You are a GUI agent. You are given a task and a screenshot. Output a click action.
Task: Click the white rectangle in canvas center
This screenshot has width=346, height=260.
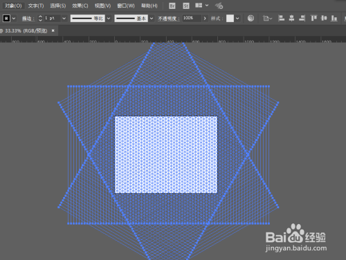(166, 155)
